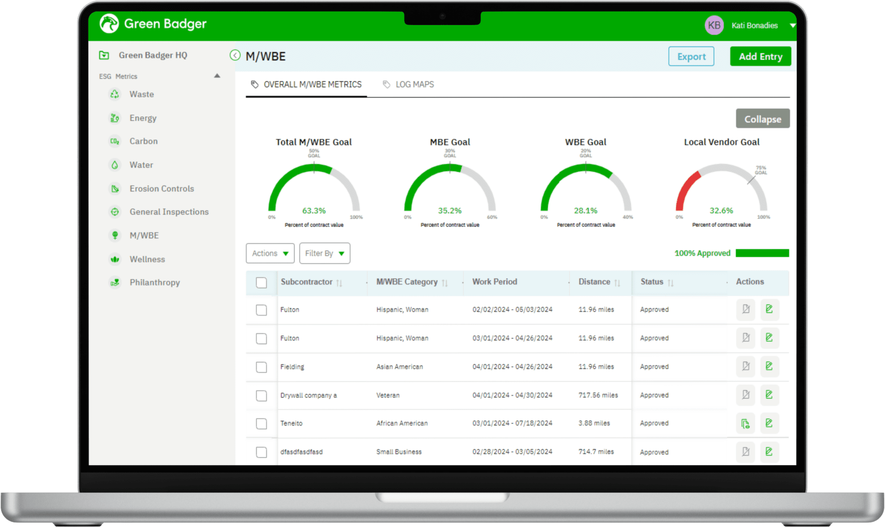Click document icon for Drywall company a row
885x527 pixels.
point(745,395)
